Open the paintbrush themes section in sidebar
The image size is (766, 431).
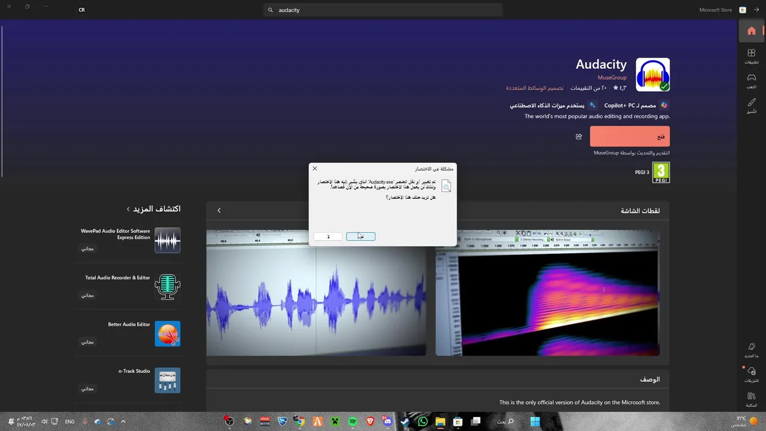(752, 106)
